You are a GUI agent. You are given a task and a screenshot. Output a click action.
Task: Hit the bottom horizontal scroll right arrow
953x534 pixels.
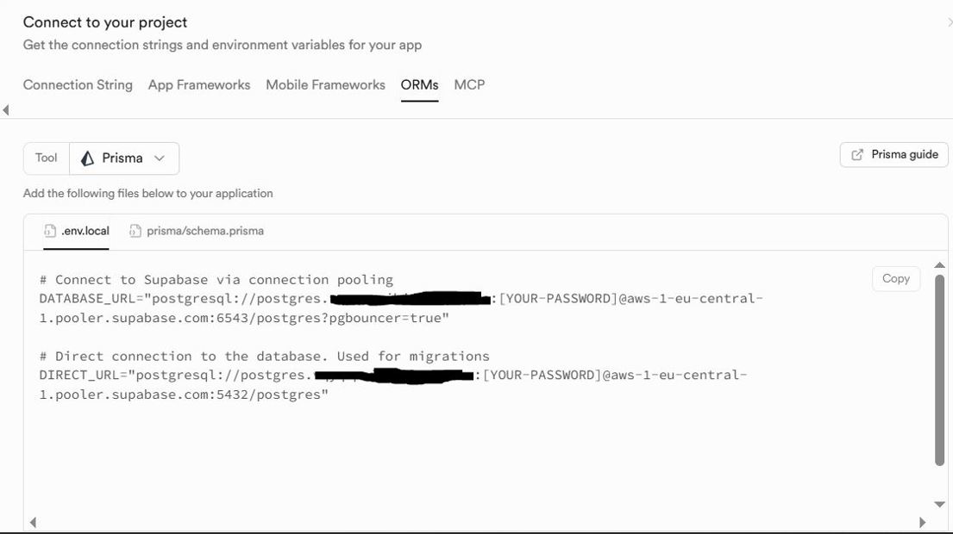pyautogui.click(x=922, y=522)
